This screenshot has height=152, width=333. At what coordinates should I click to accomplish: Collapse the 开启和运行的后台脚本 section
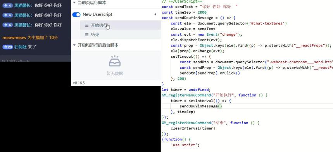[74, 45]
